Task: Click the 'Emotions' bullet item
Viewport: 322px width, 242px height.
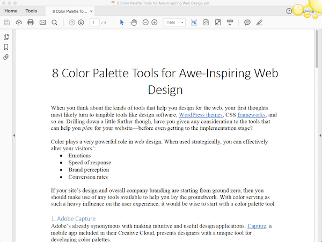Action: pos(79,156)
